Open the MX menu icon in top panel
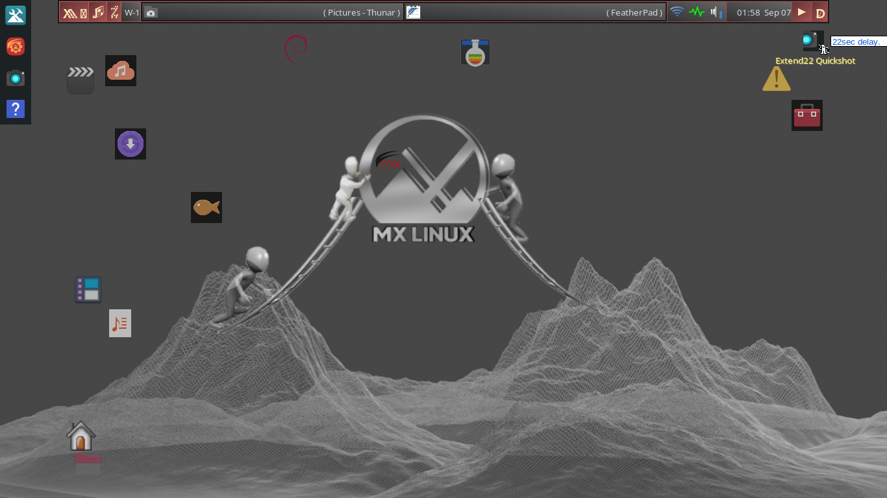Image resolution: width=887 pixels, height=498 pixels. coord(75,12)
